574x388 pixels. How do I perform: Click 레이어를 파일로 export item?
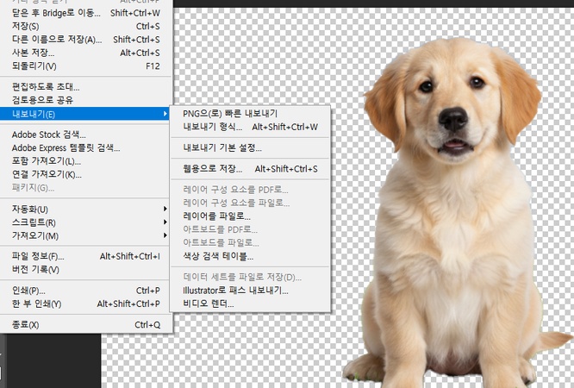tap(217, 216)
